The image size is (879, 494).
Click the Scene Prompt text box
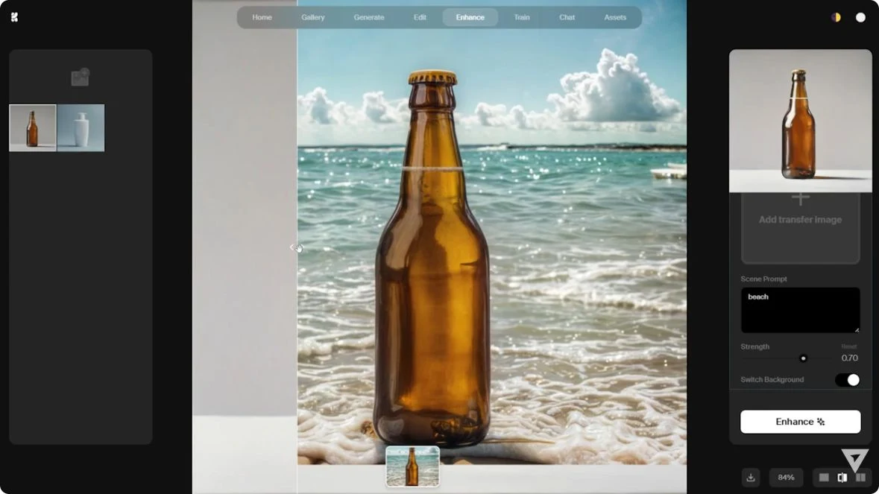coord(800,310)
